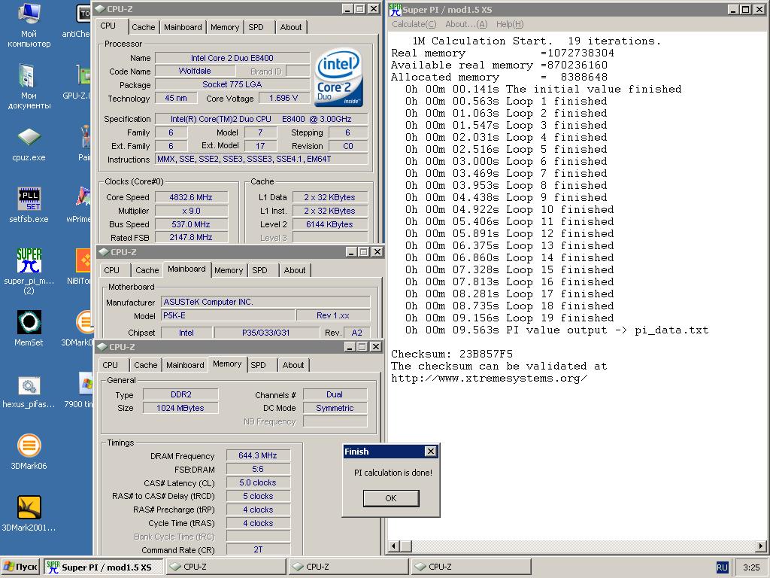This screenshot has width=770, height=578.
Task: Select the About tab in bottom CPU-Z window
Action: point(293,365)
